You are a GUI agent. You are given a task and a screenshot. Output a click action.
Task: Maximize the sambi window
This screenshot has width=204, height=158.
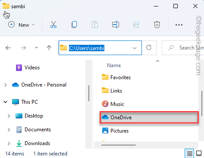[176, 6]
